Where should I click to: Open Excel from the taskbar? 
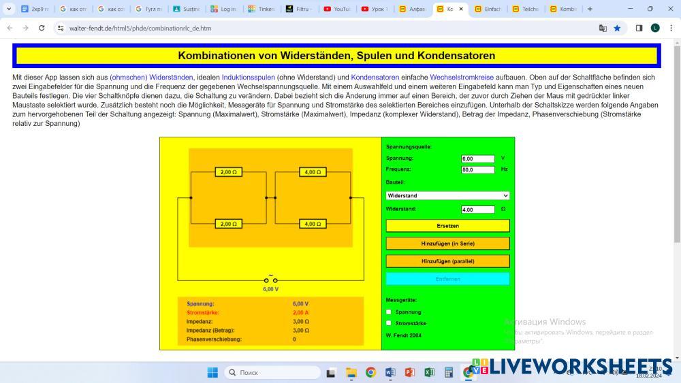tap(429, 372)
